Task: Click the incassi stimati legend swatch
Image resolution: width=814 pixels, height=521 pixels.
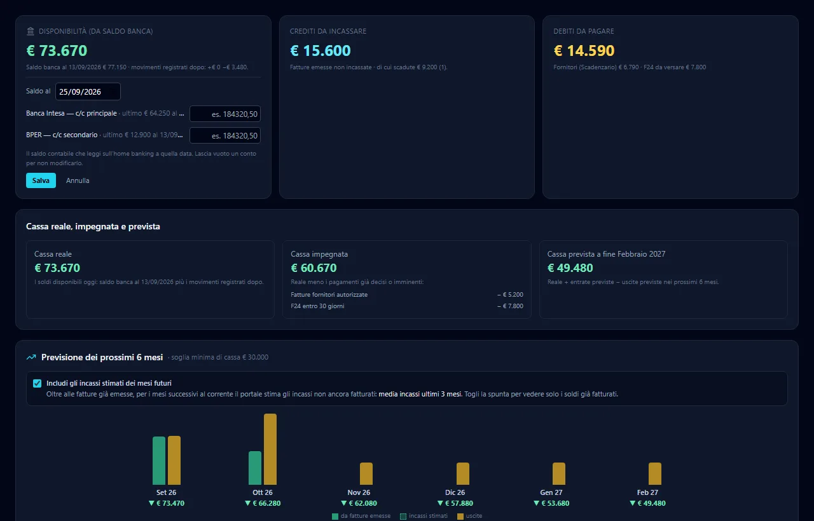Action: coord(403,516)
